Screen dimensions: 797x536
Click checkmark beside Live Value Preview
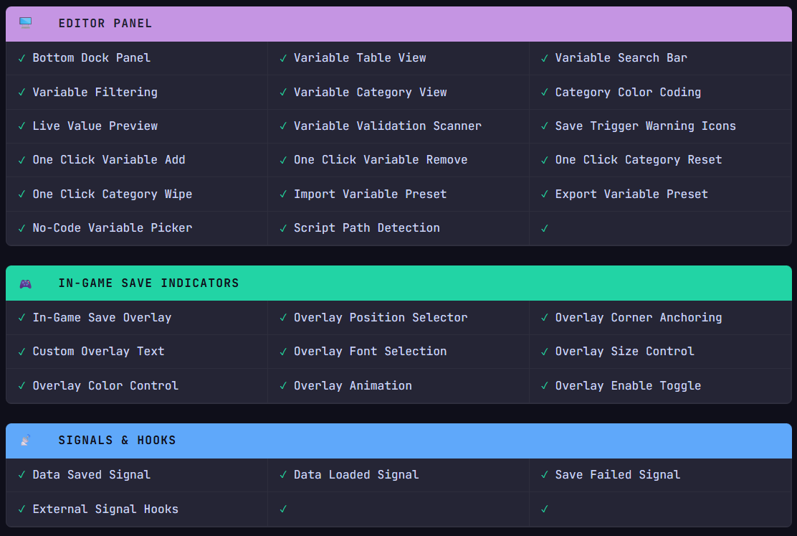[22, 126]
